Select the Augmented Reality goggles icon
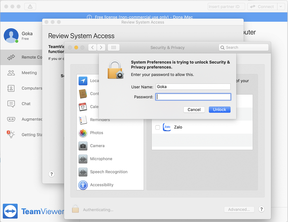 [x=11, y=119]
